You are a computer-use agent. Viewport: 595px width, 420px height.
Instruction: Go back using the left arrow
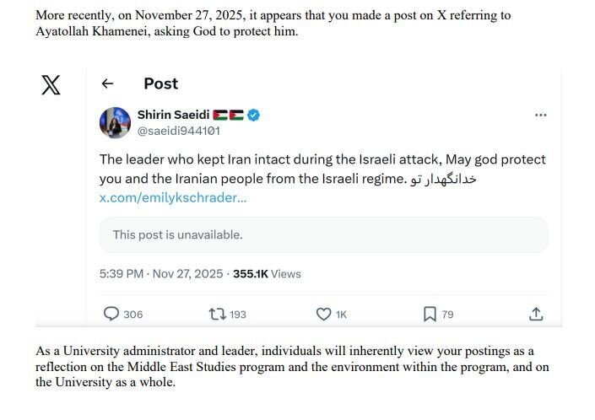[x=107, y=83]
